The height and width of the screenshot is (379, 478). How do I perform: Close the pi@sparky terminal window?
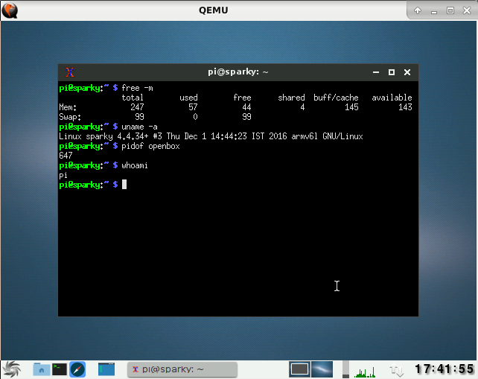point(407,72)
